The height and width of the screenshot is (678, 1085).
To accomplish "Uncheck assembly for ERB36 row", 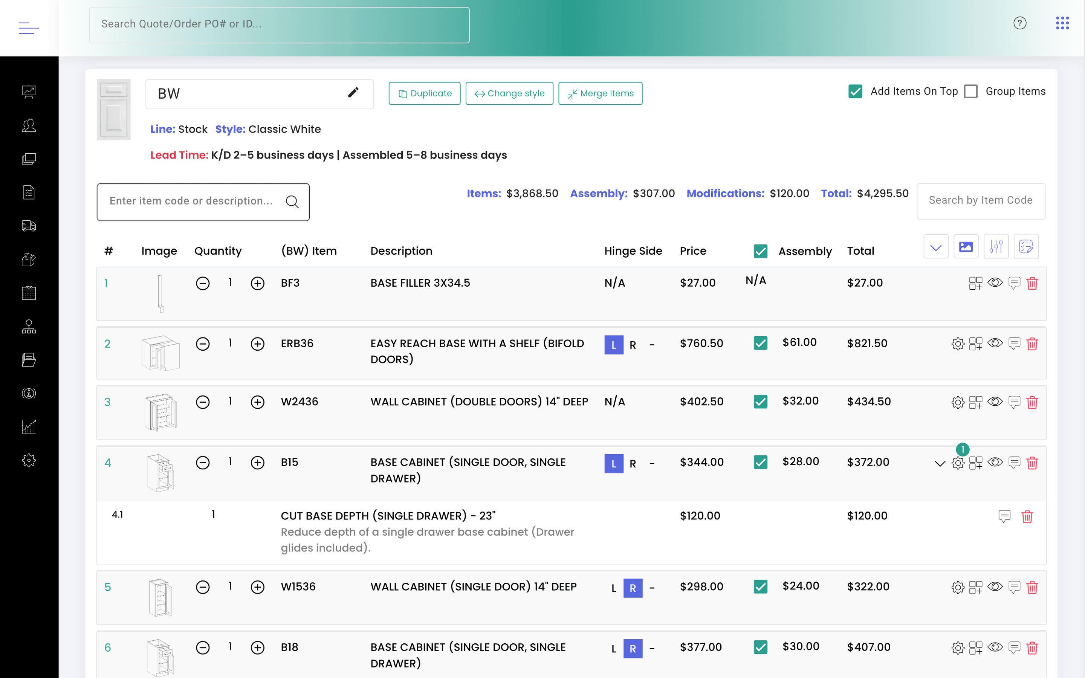I will (x=760, y=343).
